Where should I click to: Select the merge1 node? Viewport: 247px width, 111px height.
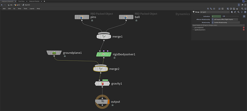coord(104,36)
